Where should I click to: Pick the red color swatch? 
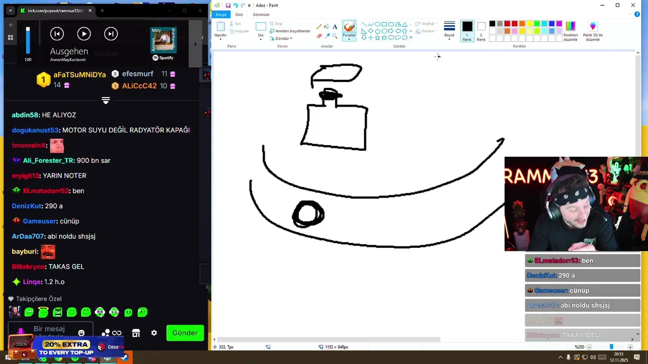[x=514, y=24]
